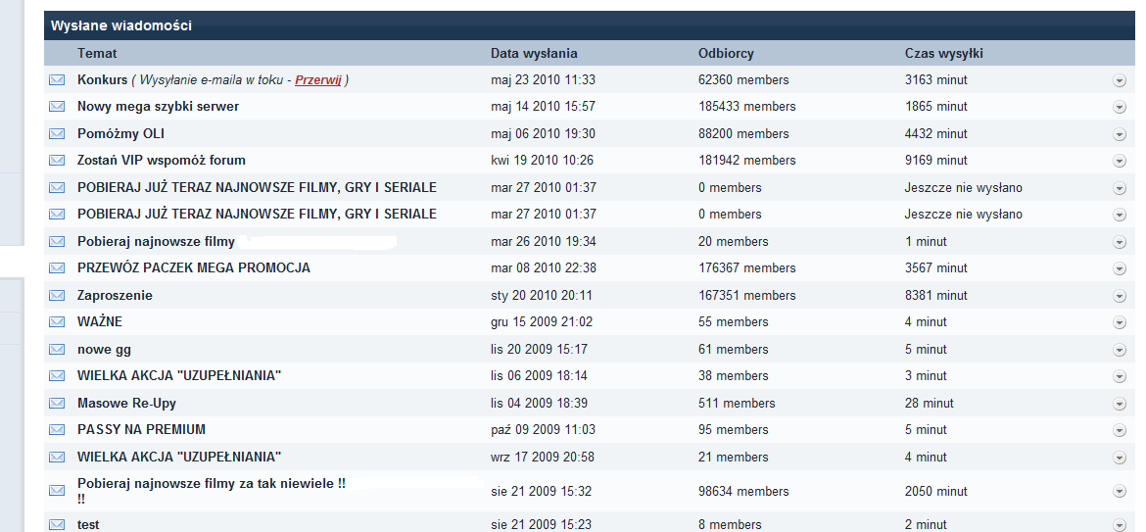Click the 62360 members recipients cell
Screen dimensions: 1146x532
744,79
